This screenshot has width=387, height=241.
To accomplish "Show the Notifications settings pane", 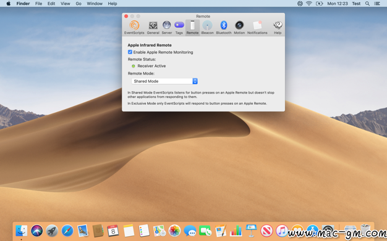I will (257, 28).
